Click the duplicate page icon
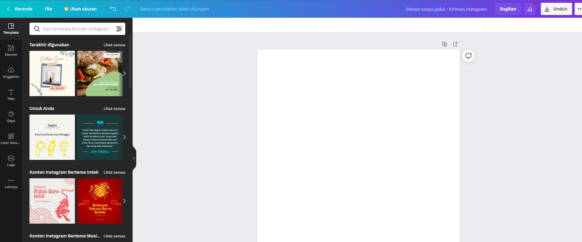 [444, 44]
